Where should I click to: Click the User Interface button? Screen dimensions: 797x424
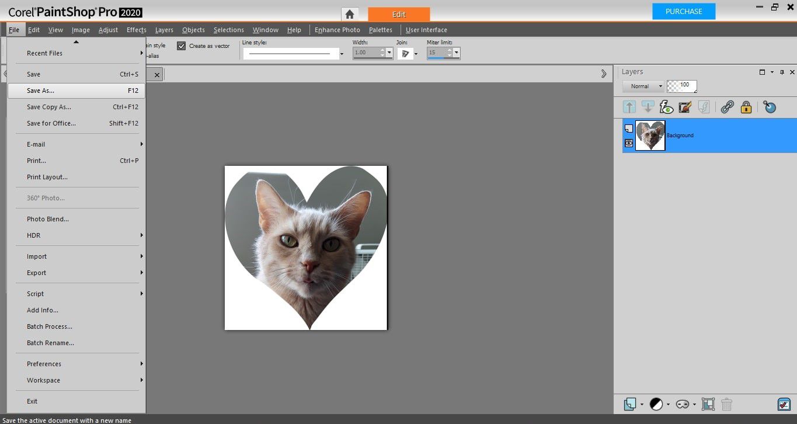[x=426, y=30]
